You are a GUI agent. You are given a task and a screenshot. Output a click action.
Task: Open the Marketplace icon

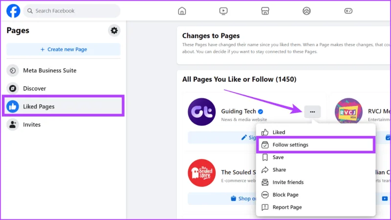click(265, 11)
